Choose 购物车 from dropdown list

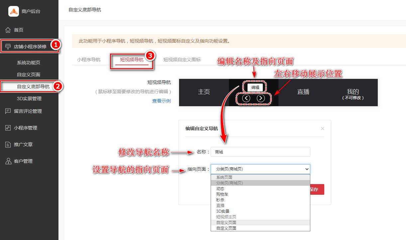(260, 194)
